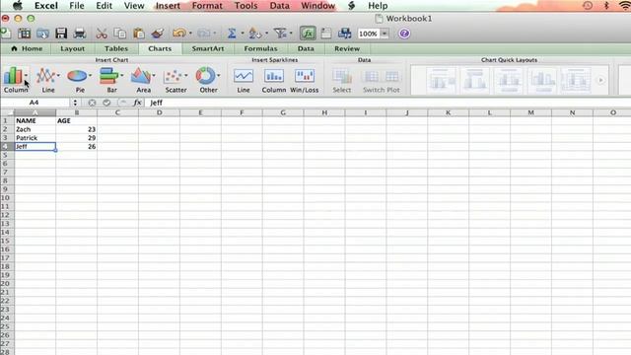The width and height of the screenshot is (631, 355).
Task: Expand the Redo history dropdown arrow
Action: click(x=215, y=34)
